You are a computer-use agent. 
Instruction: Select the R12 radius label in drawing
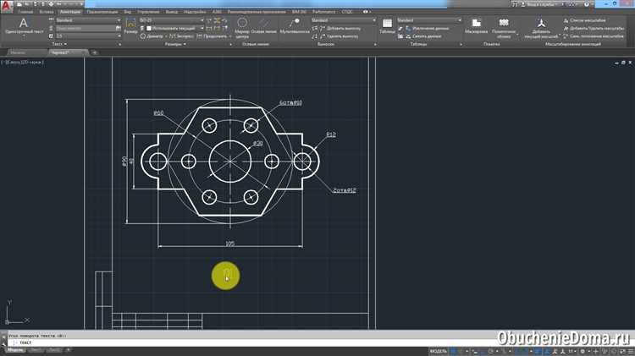pos(331,134)
